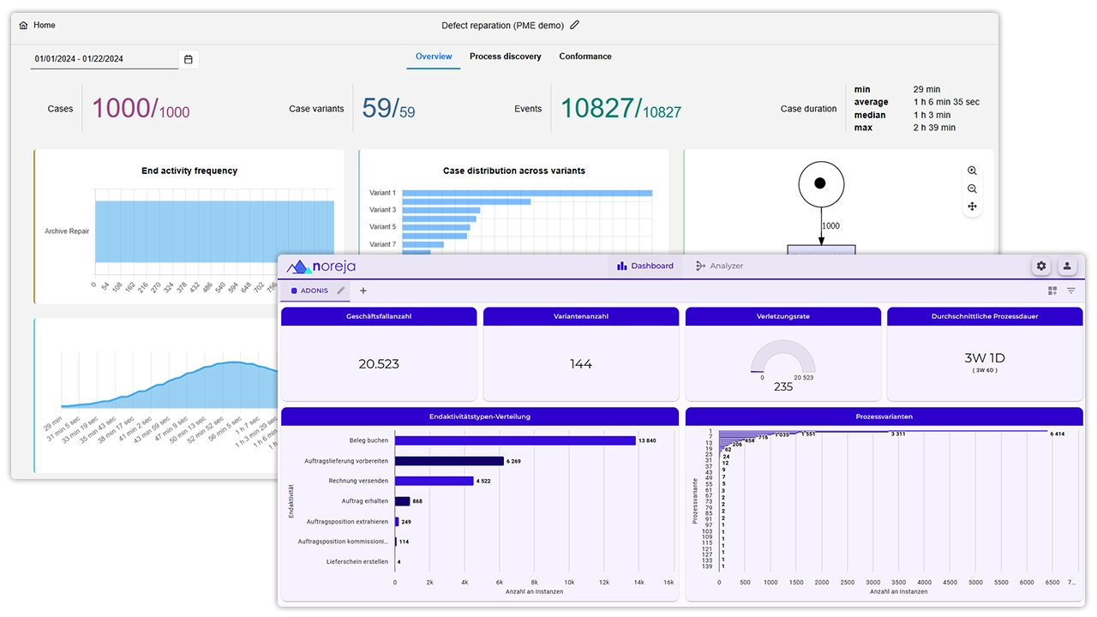Switch to the Conformance tab
Image resolution: width=1097 pixels, height=617 pixels.
click(x=585, y=57)
